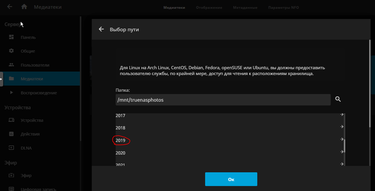Viewport: 375px width, 191px height.
Task: Open Воспроизведение in the sidebar
Action: pyautogui.click(x=38, y=93)
